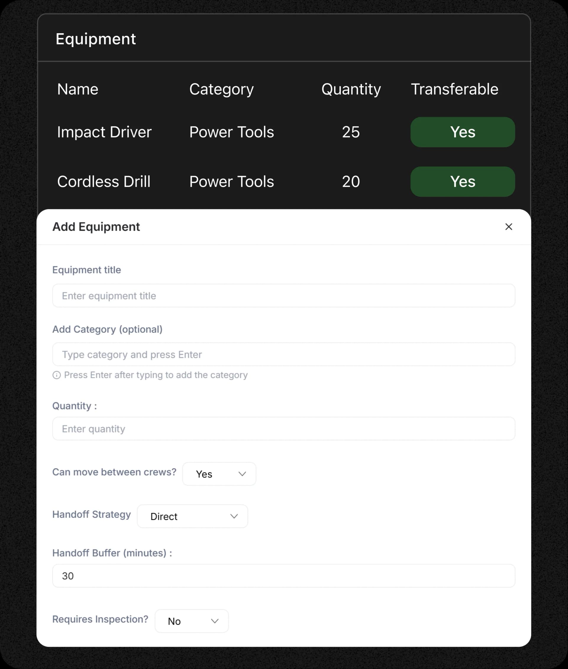
Task: Select the Impact Driver row
Action: click(104, 132)
